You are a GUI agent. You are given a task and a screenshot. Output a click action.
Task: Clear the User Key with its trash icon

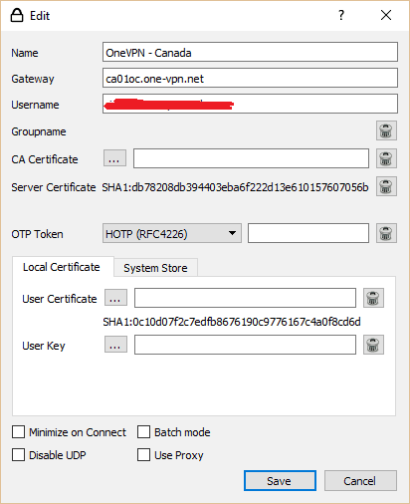(373, 345)
